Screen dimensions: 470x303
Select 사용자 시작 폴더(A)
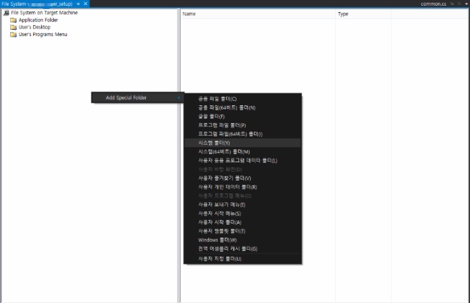pyautogui.click(x=243, y=222)
